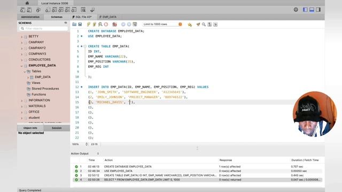Select output row SELECT * FROM EMPLOYEE_DATA.EMP_DATA
Viewport: 342px width, 192px height.
coord(197,180)
